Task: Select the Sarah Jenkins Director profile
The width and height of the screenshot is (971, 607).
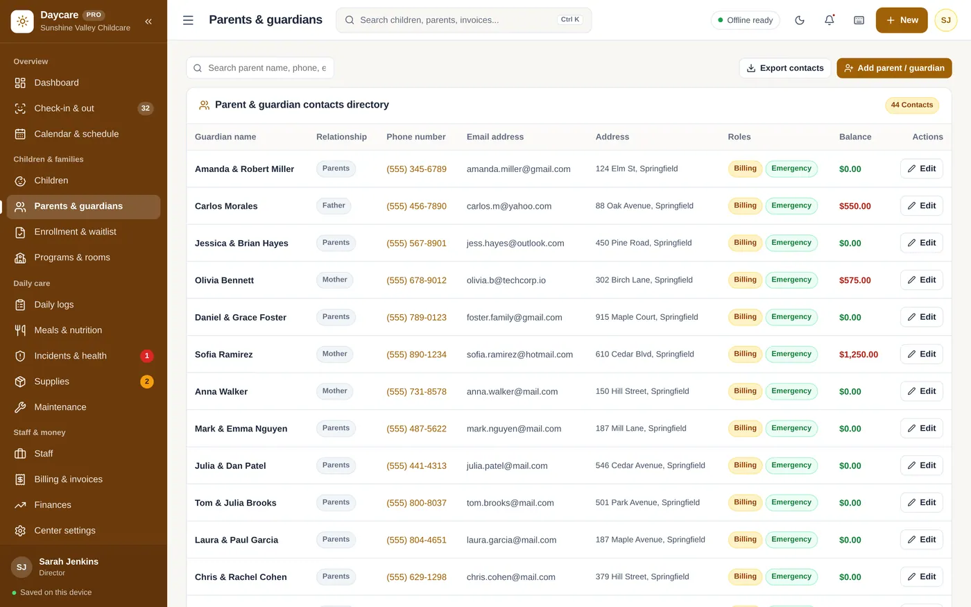Action: point(83,567)
